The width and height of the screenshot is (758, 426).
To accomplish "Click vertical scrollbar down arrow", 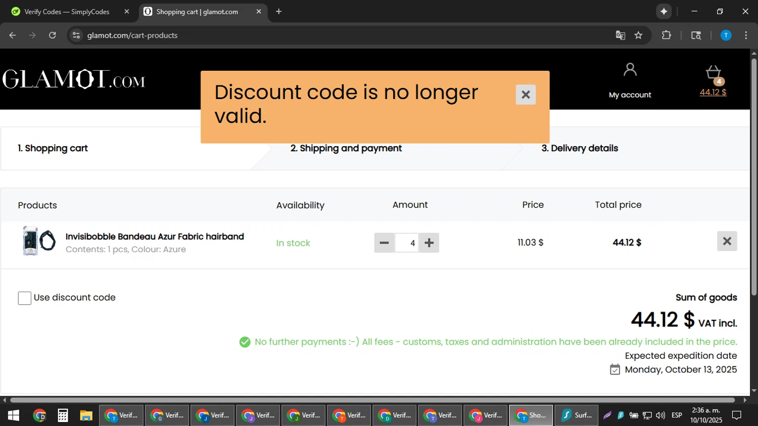I will coord(754,390).
